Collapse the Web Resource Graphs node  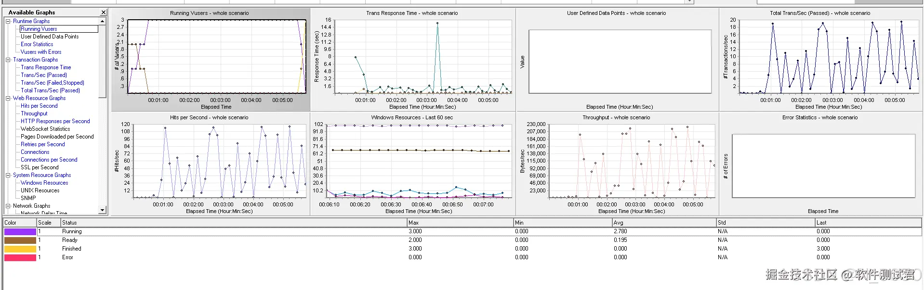pyautogui.click(x=8, y=98)
